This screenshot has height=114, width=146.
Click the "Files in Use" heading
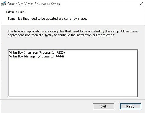(15, 12)
